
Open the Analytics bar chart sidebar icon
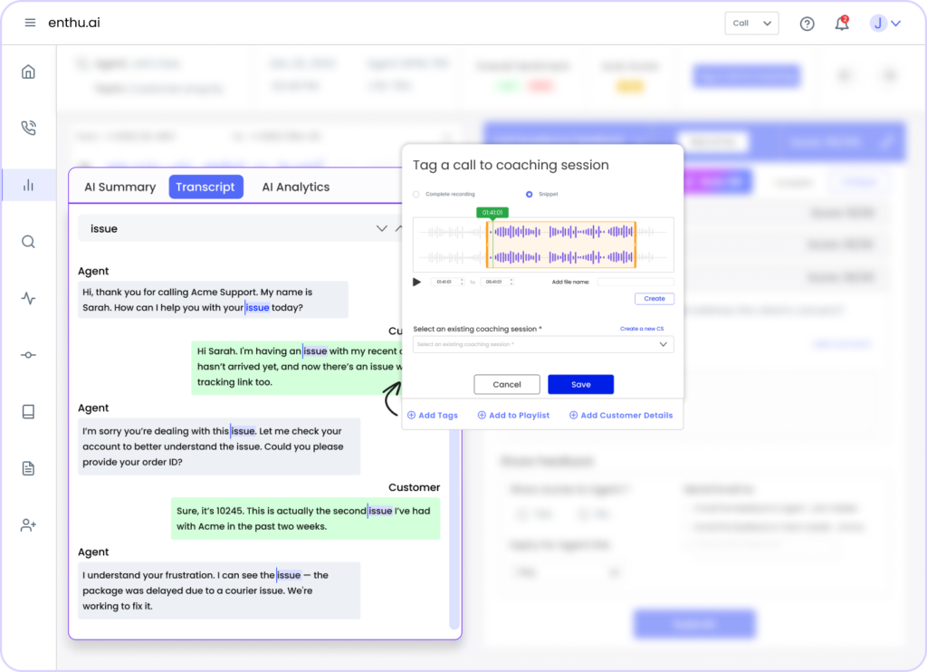point(28,185)
